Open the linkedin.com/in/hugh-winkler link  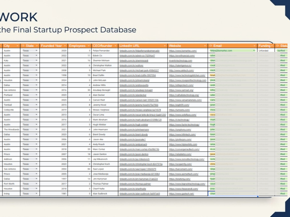click(134, 124)
